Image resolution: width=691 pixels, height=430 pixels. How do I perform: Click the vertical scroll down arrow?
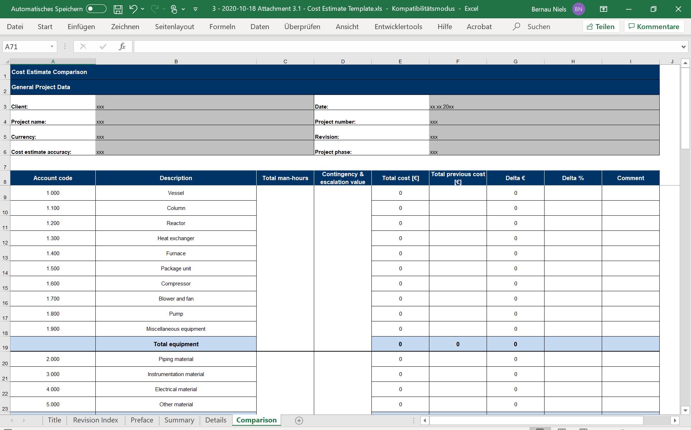tap(685, 410)
